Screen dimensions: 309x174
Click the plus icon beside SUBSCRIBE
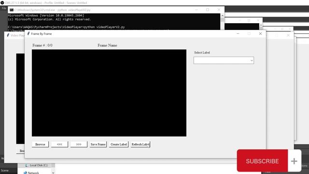[x=294, y=161]
